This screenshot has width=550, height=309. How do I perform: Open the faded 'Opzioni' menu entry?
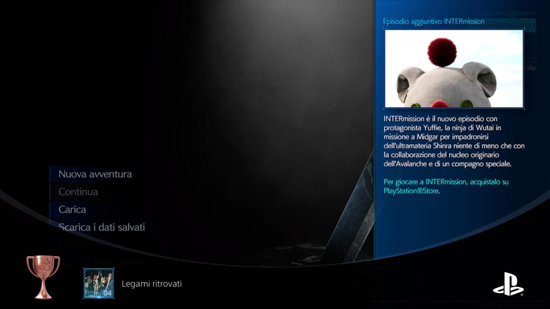[x=74, y=245]
